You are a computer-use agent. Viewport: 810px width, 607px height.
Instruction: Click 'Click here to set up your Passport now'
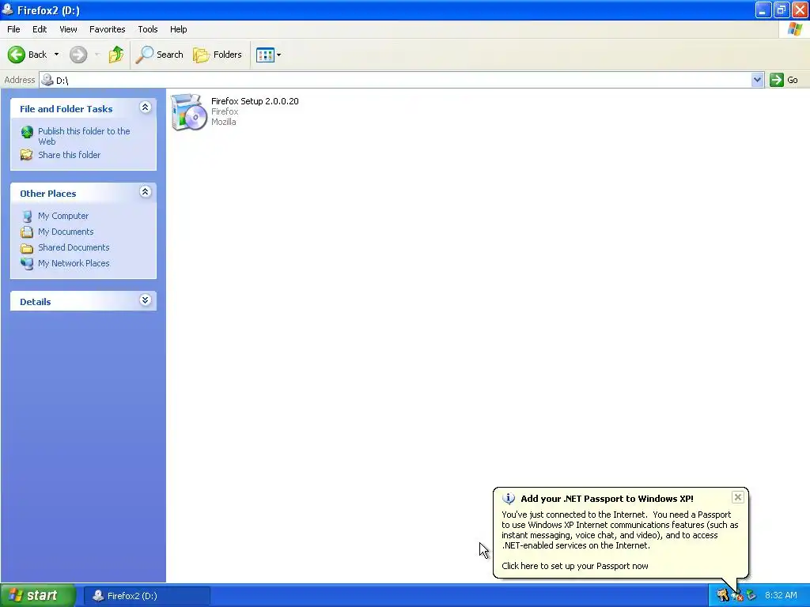tap(575, 566)
